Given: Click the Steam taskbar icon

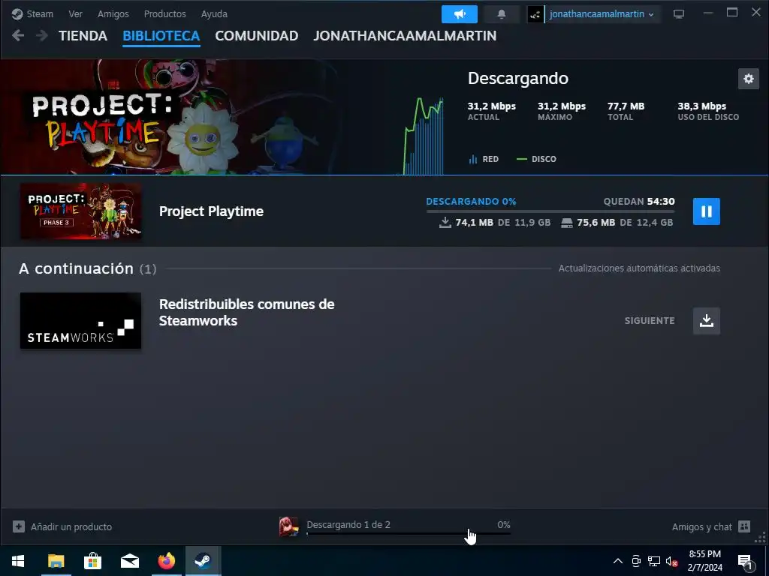Looking at the screenshot, I should click(203, 561).
